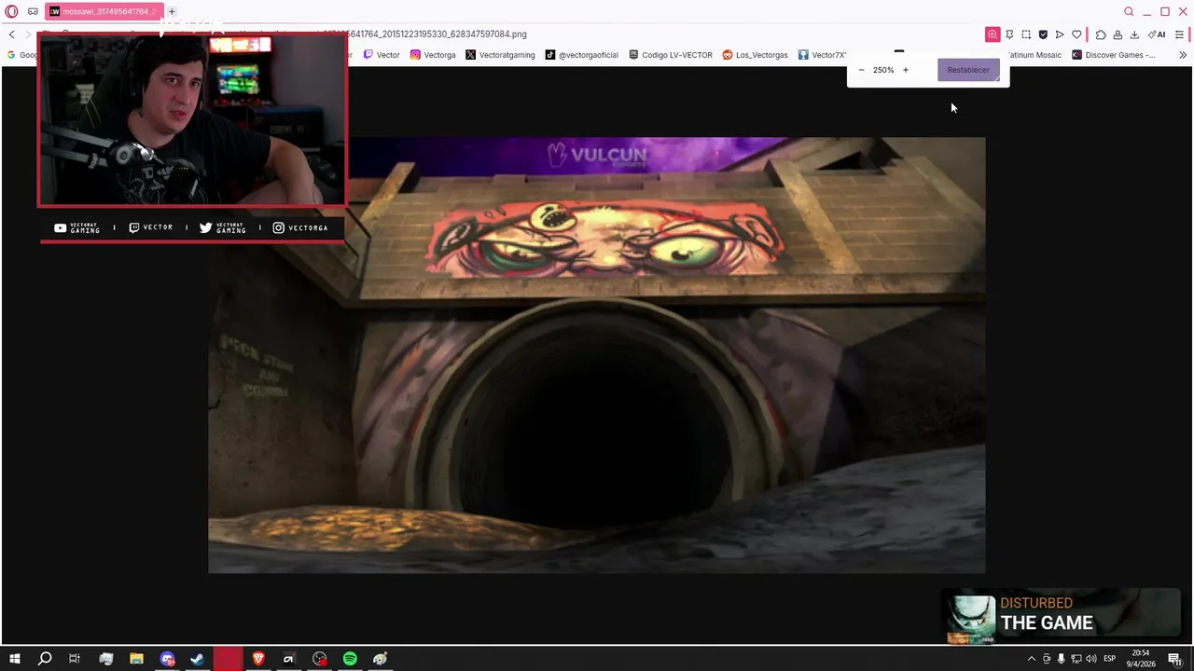Viewport: 1194px width, 671px height.
Task: Switch to Brave browser on taskbar
Action: 258,659
